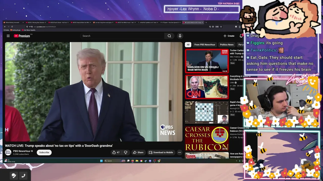Click the overlay phone call icon
Image resolution: width=323 pixels, height=181 pixels.
pos(23,176)
